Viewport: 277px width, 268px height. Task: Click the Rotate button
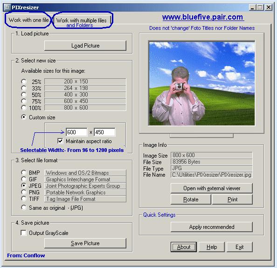point(191,199)
